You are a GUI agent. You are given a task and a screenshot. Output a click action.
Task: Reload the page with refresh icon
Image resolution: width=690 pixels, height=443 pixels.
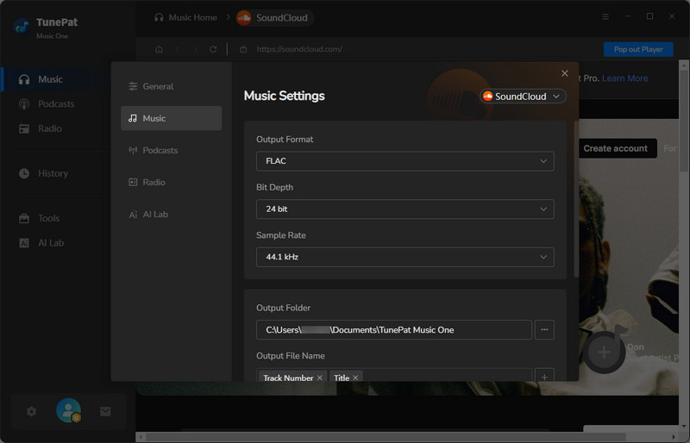[x=213, y=49]
